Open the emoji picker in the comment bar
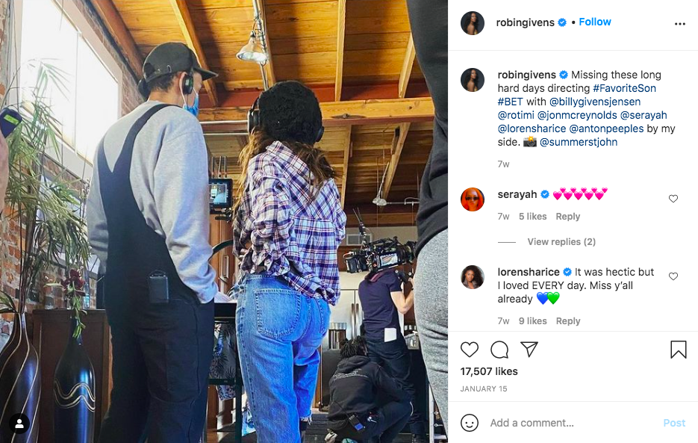The image size is (698, 443). (470, 423)
